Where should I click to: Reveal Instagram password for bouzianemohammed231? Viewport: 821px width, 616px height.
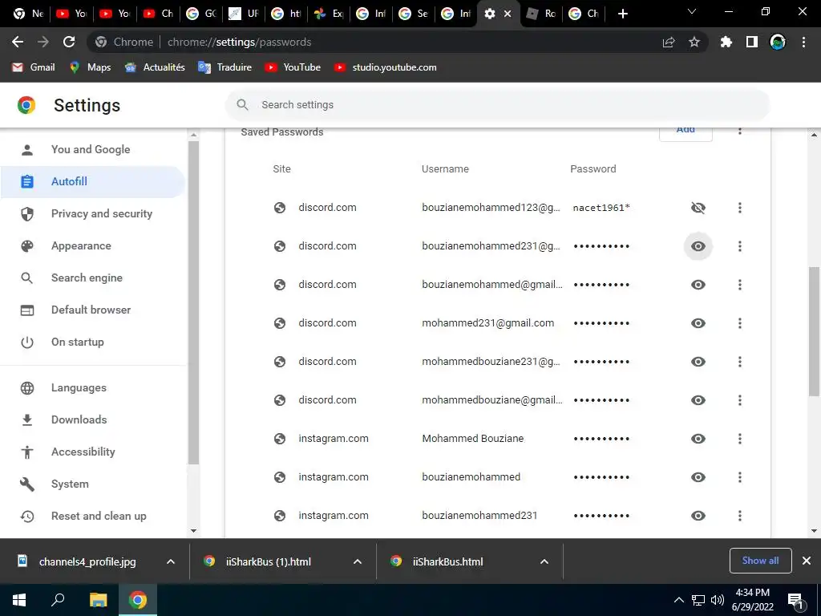coord(698,516)
